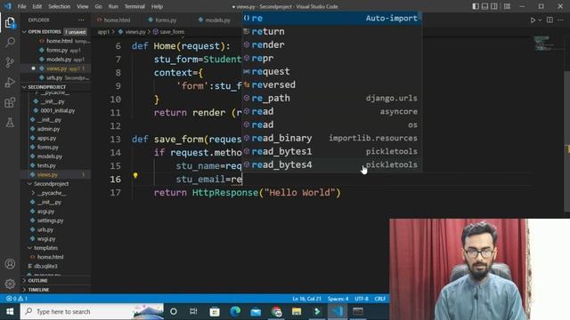Open Explorer Views and More Actions ellipsis
This screenshot has width=570, height=320.
click(81, 20)
